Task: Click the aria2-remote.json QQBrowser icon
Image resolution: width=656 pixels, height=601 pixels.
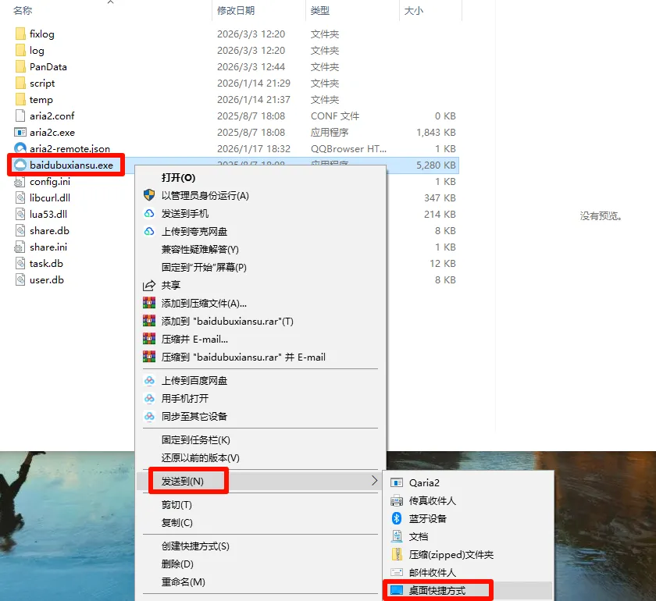Action: [x=20, y=148]
